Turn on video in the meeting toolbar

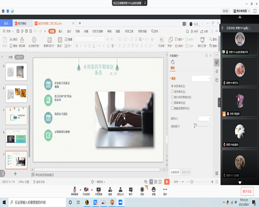(x=86, y=191)
